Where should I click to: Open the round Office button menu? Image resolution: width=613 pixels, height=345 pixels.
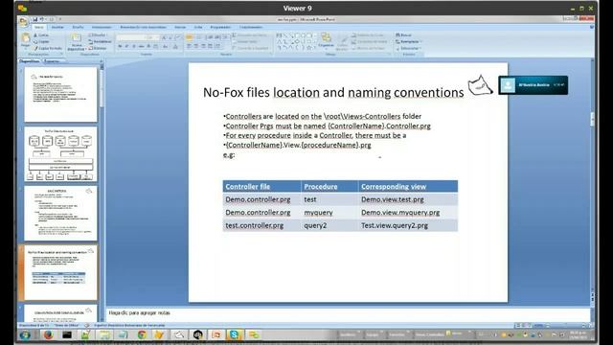pos(23,22)
